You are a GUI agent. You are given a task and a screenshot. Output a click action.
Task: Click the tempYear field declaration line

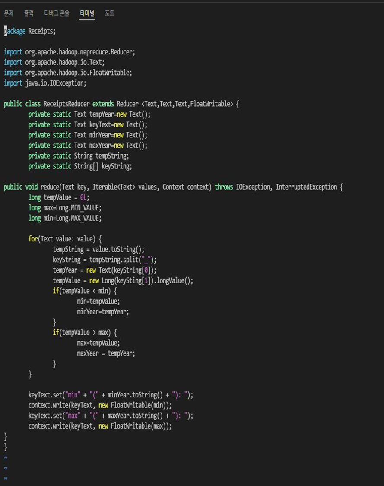pos(89,114)
